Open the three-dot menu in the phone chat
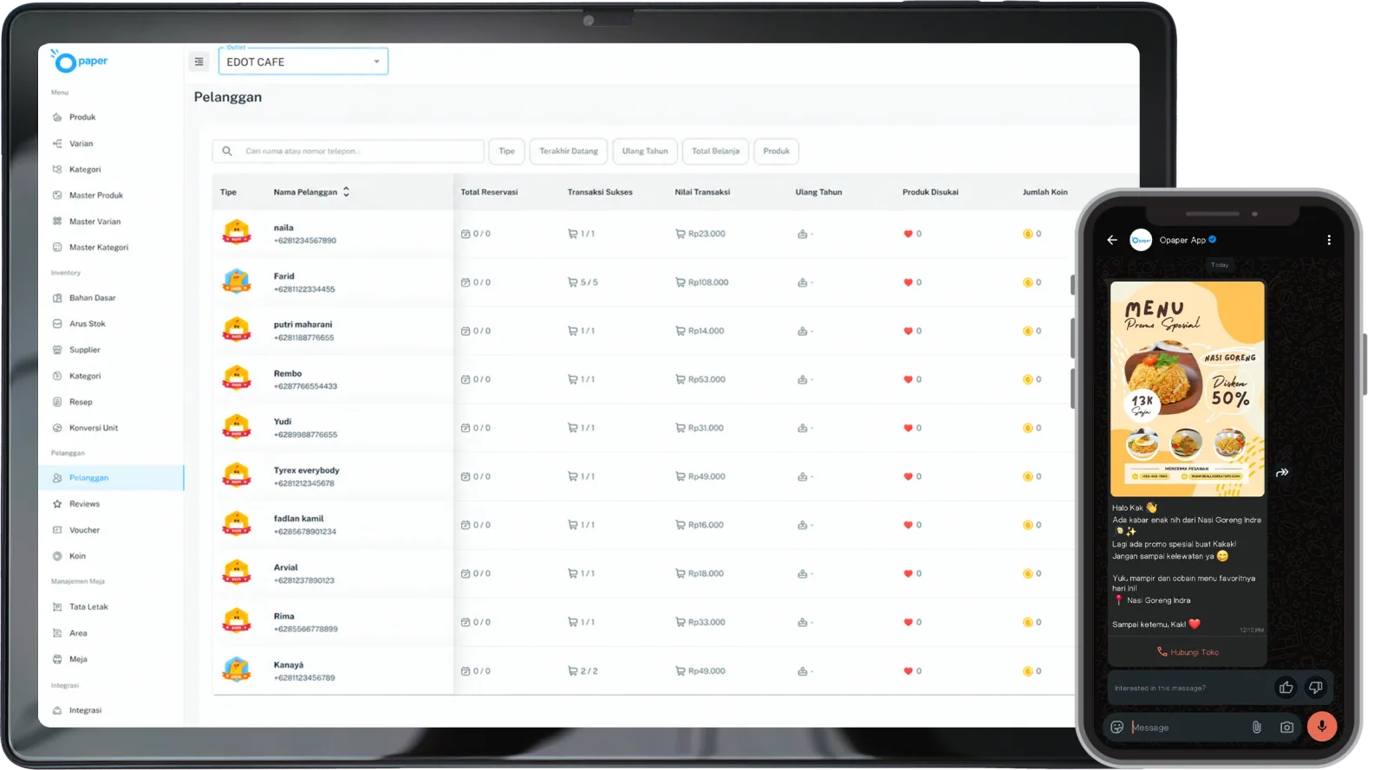Viewport: 1387px width, 770px height. coord(1328,240)
